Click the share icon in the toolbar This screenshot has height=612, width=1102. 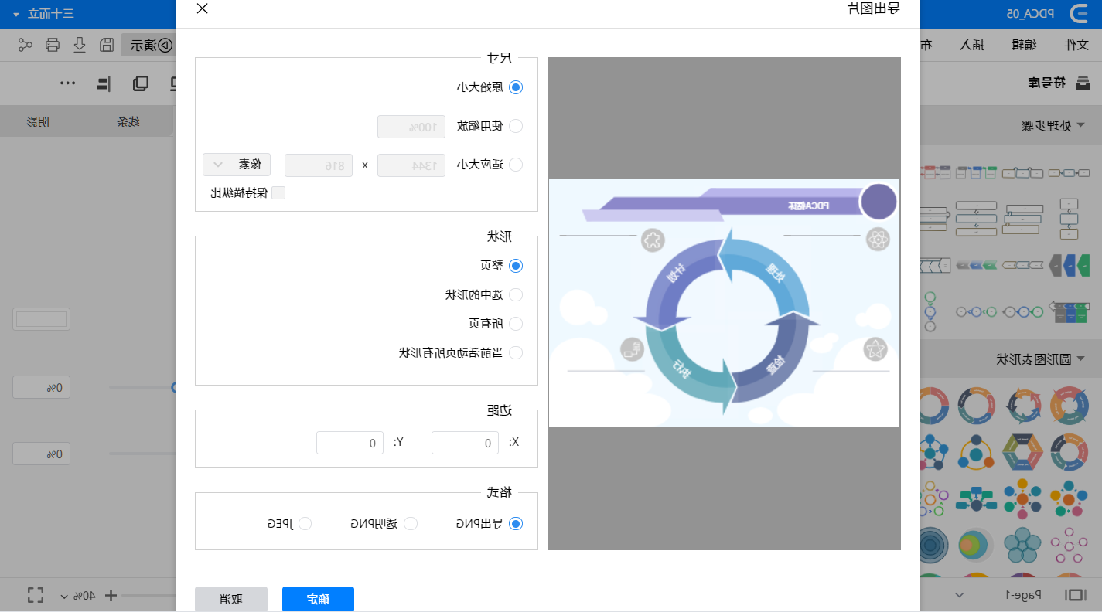pyautogui.click(x=26, y=45)
